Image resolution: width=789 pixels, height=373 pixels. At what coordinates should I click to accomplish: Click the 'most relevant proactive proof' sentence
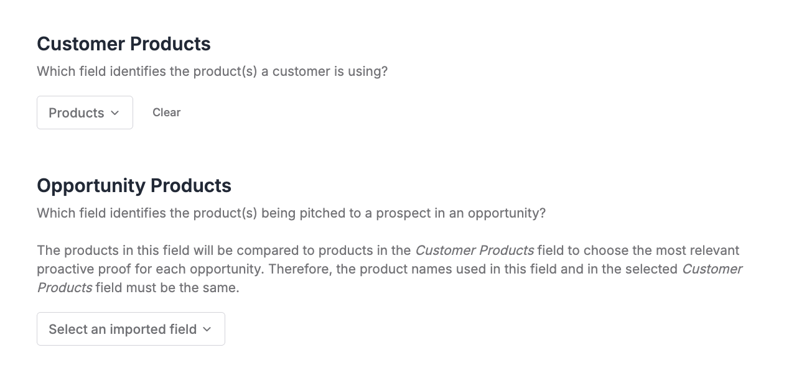point(388,260)
